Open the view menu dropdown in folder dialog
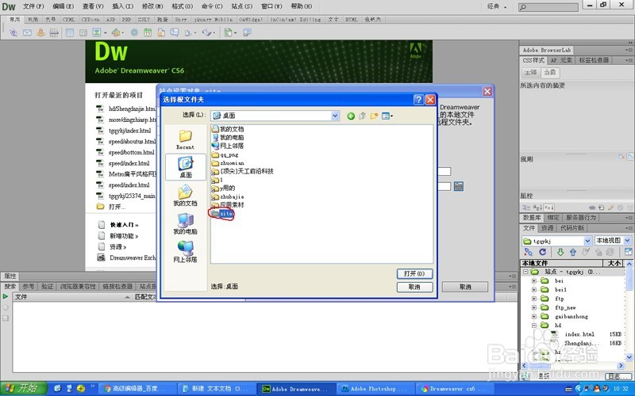Viewport: 635px width, 396px height. coord(387,116)
